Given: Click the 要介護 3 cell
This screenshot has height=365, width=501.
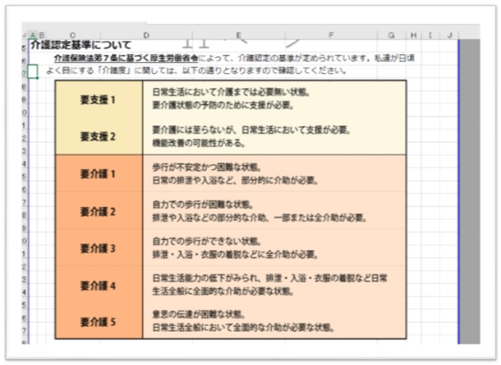Looking at the screenshot, I should (99, 248).
